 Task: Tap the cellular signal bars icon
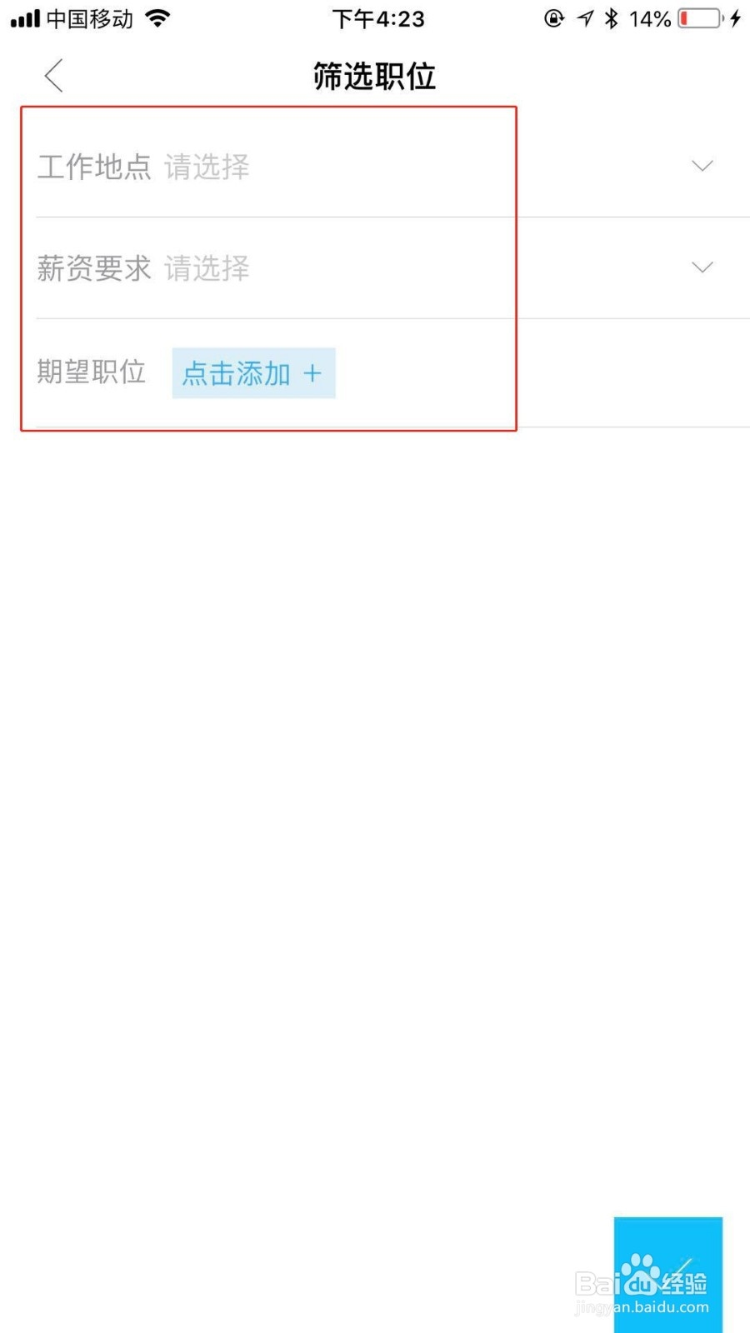25,18
